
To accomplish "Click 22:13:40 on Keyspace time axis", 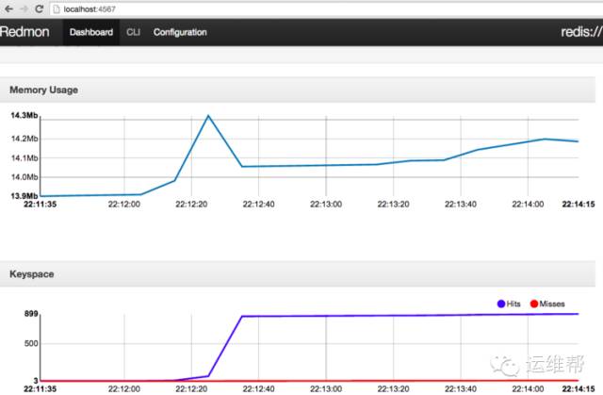I will pos(461,388).
